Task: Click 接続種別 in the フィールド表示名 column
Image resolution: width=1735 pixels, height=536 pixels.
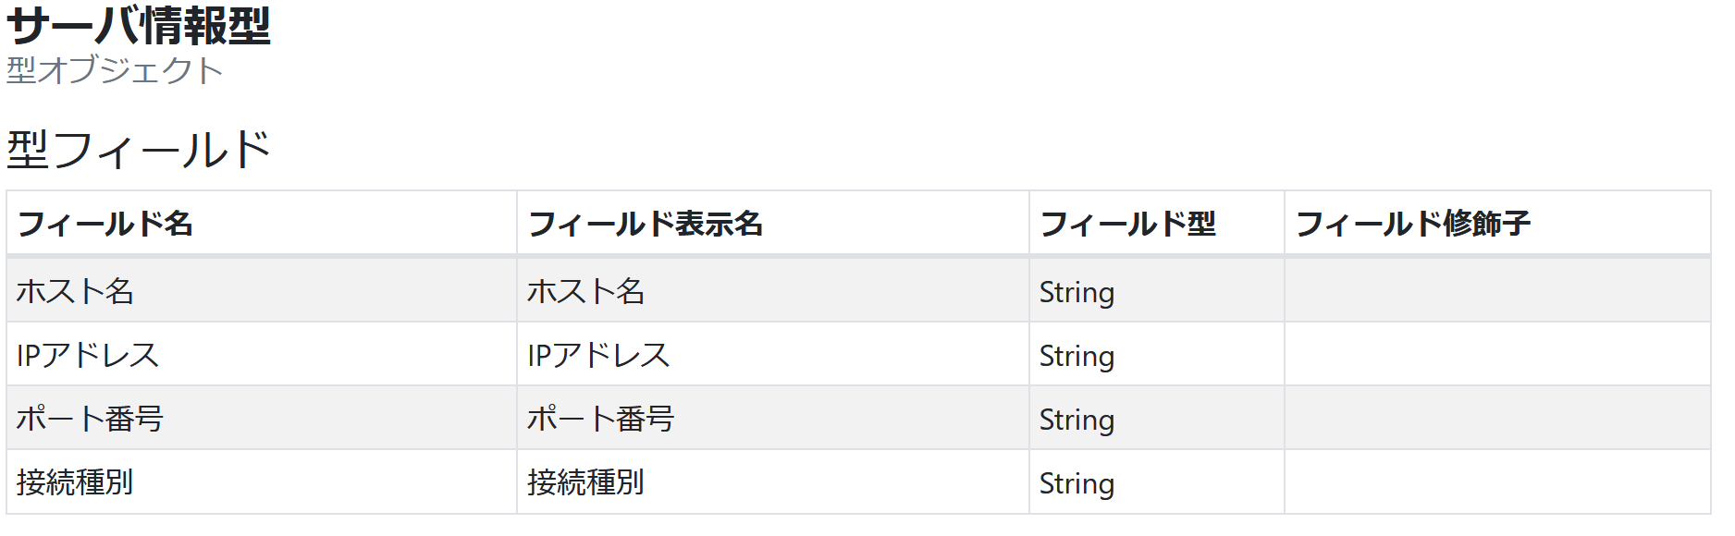Action: (585, 482)
